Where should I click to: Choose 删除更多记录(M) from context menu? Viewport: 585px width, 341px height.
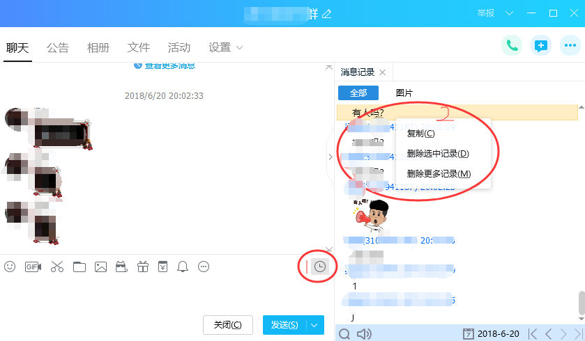439,173
